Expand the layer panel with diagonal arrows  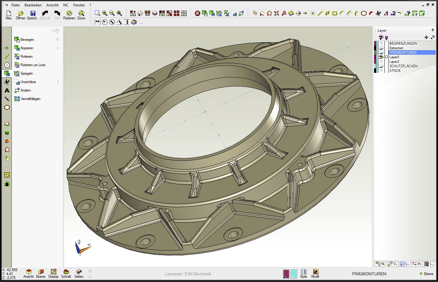tap(433, 37)
